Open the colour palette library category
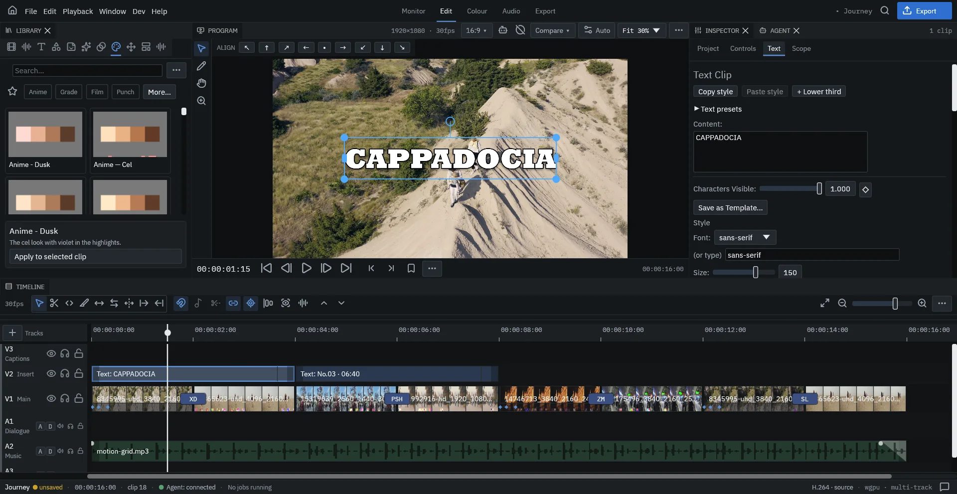 [x=116, y=47]
